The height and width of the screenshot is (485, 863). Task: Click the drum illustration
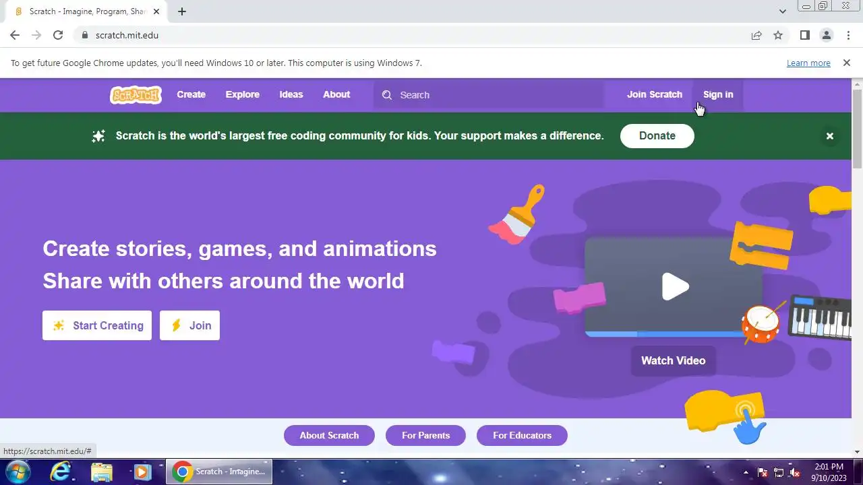coord(761,323)
